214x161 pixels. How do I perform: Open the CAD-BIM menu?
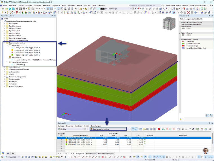tap(87, 5)
